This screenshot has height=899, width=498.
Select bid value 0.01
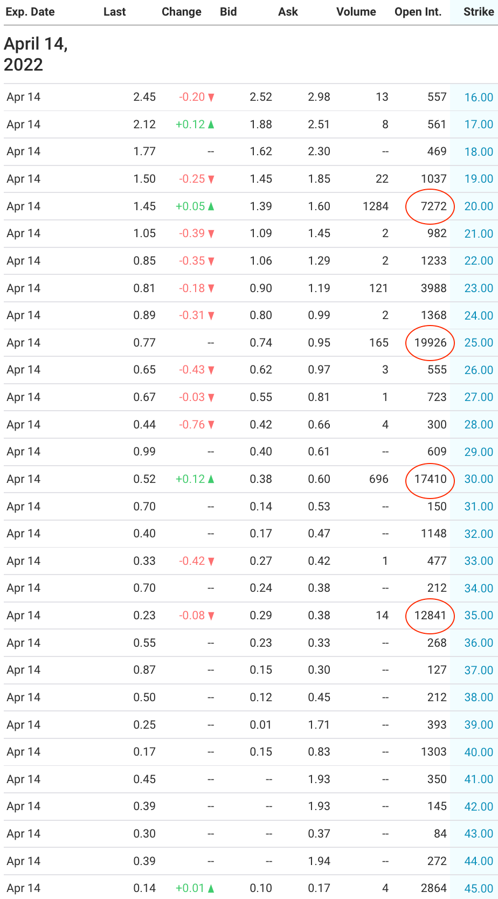[x=261, y=725]
